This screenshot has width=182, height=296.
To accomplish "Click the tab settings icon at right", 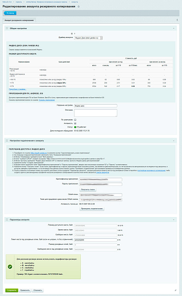I will pos(177,20).
